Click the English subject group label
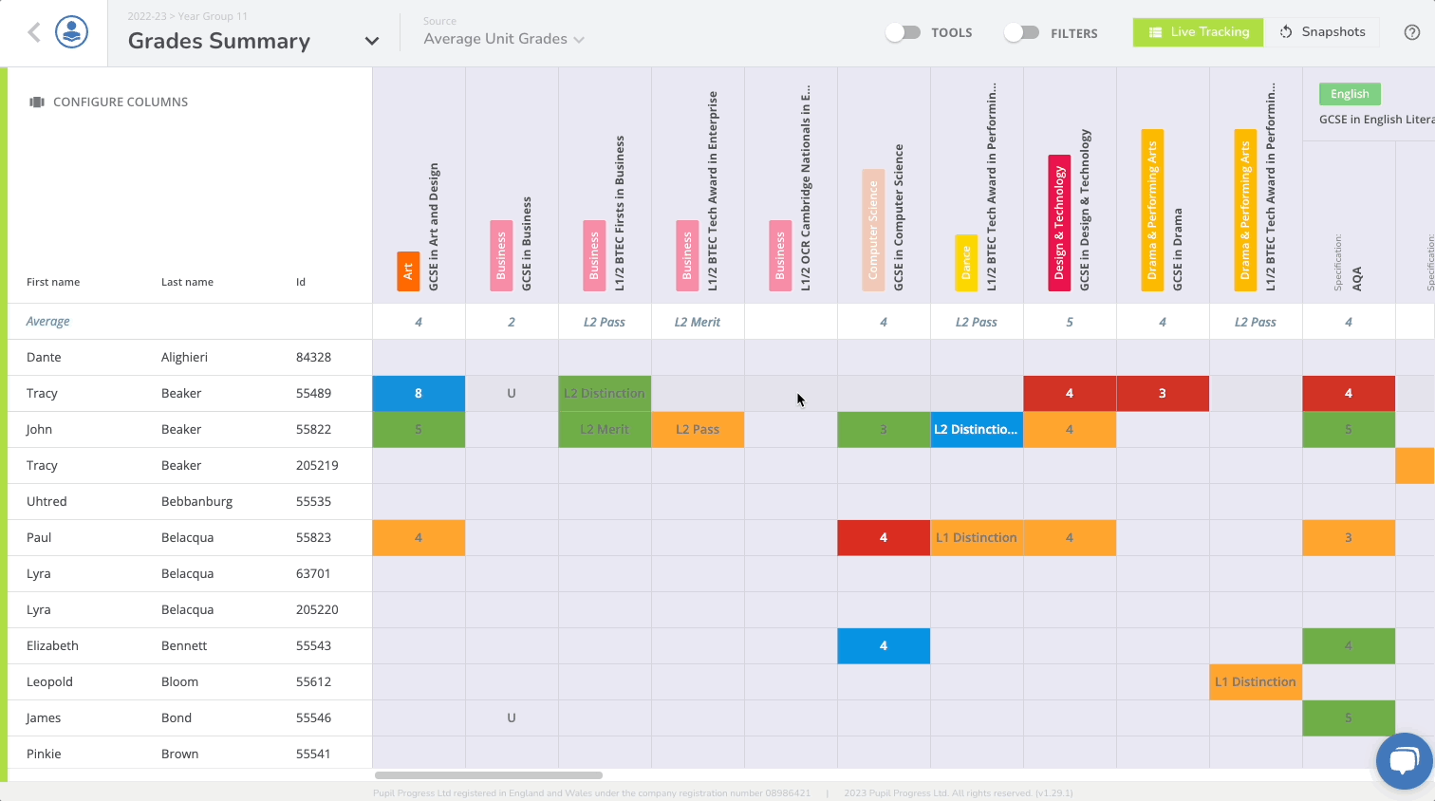Screen dimensions: 1435x801 [1350, 94]
